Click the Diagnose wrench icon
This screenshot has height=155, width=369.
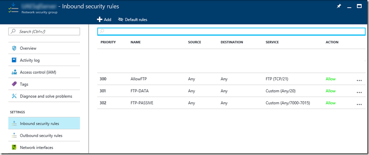coord(14,96)
